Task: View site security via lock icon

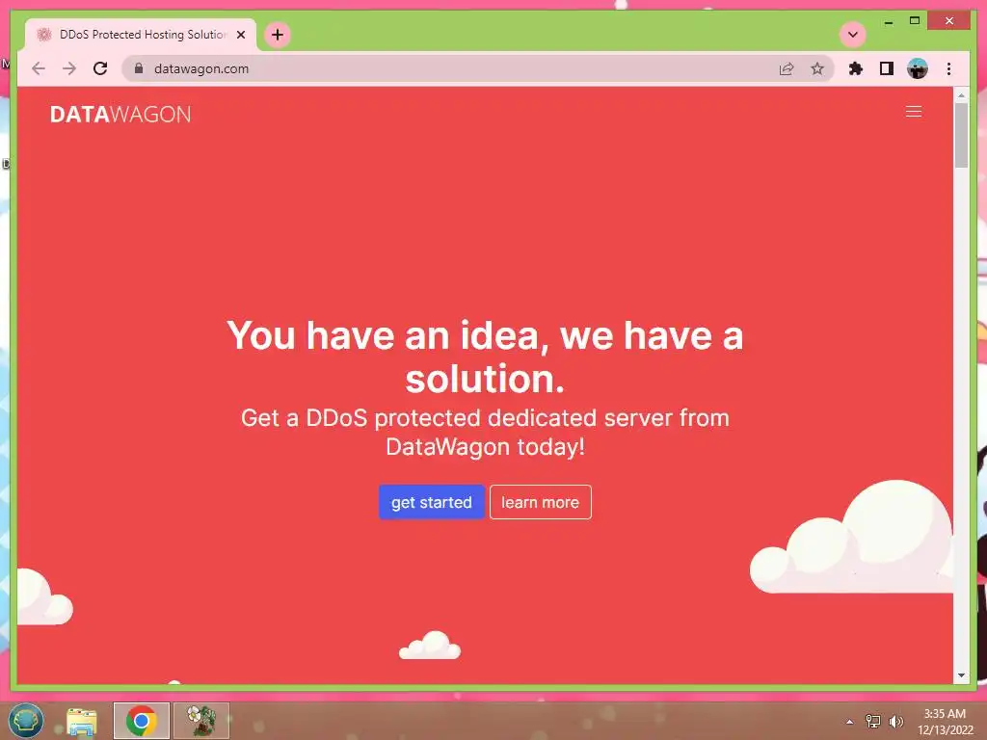Action: click(x=139, y=68)
